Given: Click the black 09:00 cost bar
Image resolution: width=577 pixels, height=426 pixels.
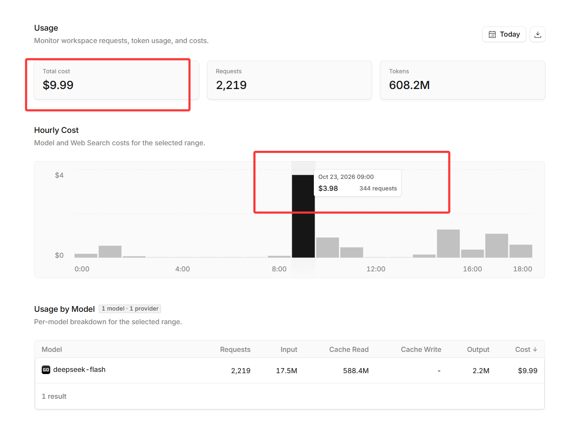Looking at the screenshot, I should 303,216.
